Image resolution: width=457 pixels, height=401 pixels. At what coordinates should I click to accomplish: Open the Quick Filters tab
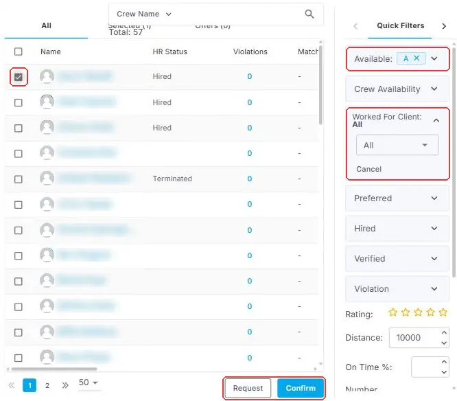pyautogui.click(x=400, y=25)
